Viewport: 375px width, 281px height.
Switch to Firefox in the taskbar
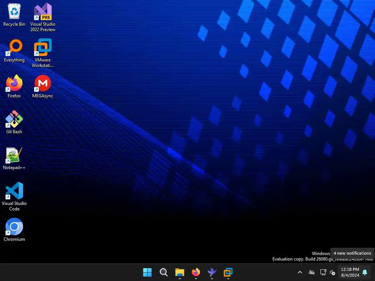point(196,272)
